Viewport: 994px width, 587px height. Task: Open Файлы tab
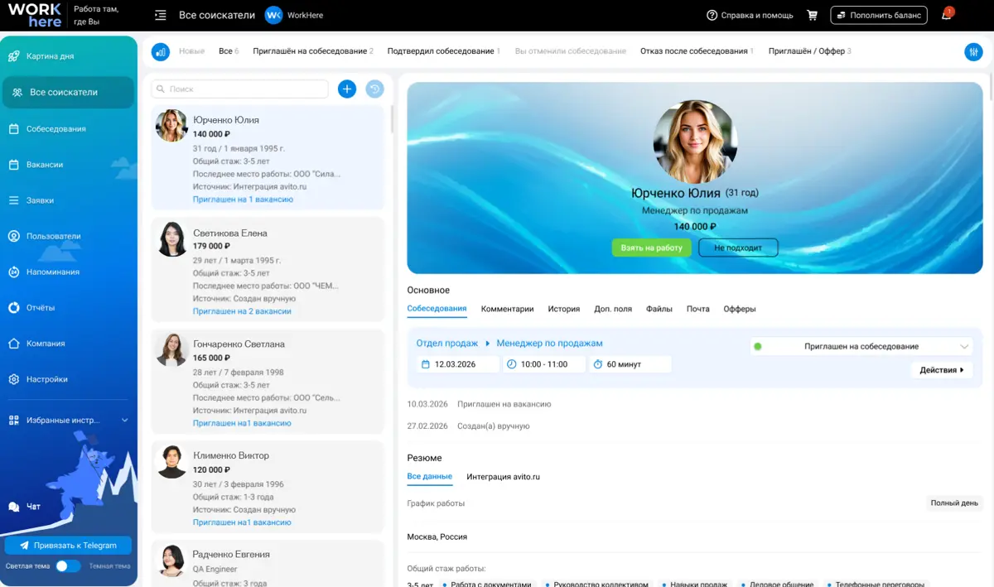659,309
